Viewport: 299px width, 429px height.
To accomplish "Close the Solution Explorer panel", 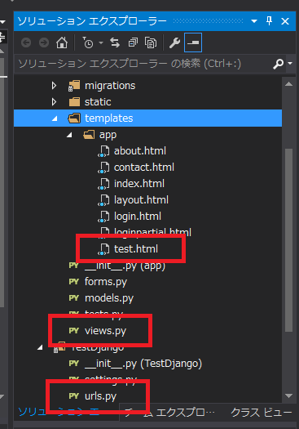I will 285,21.
